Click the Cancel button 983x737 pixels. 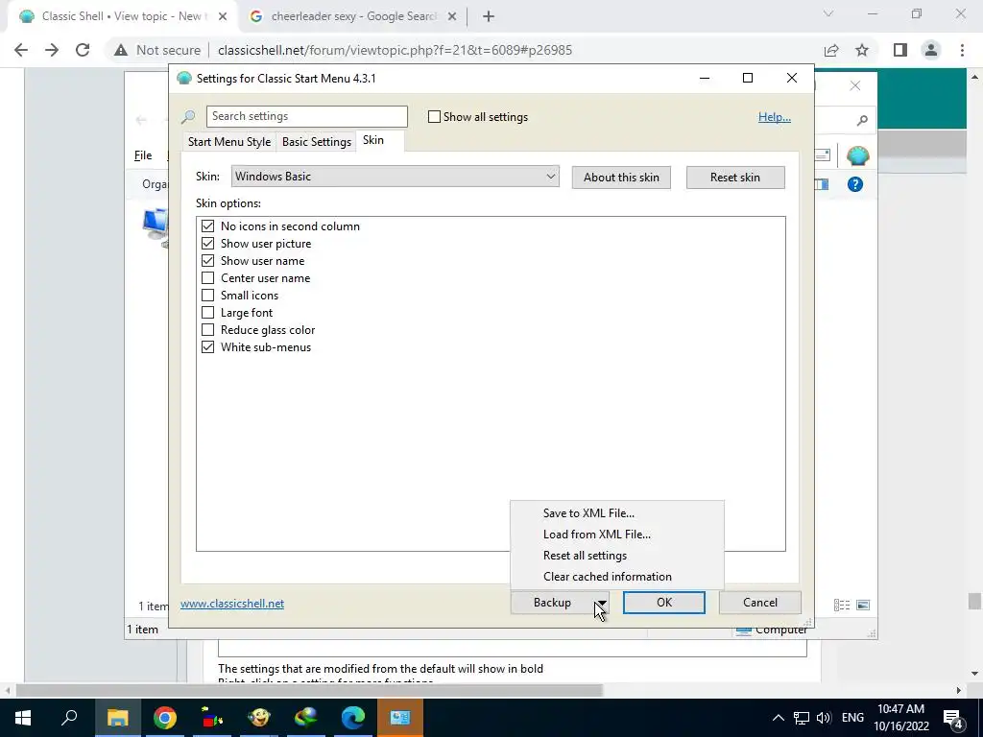coord(760,603)
